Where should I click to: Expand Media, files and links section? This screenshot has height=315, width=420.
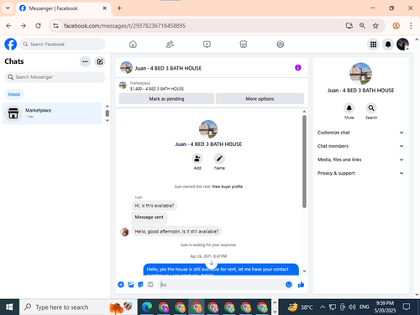click(360, 160)
